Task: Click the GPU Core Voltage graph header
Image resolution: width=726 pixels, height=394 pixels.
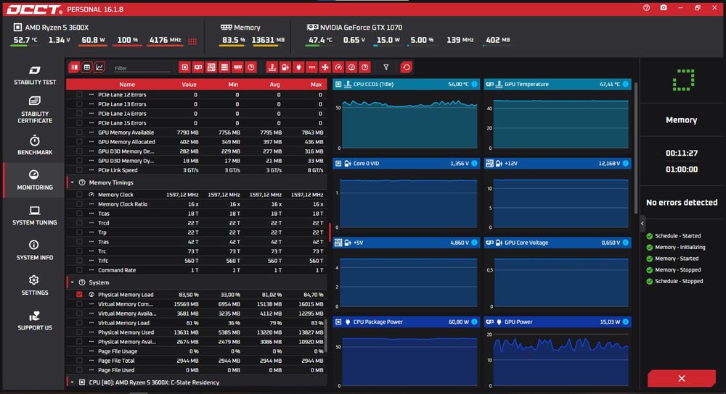Action: tap(558, 243)
